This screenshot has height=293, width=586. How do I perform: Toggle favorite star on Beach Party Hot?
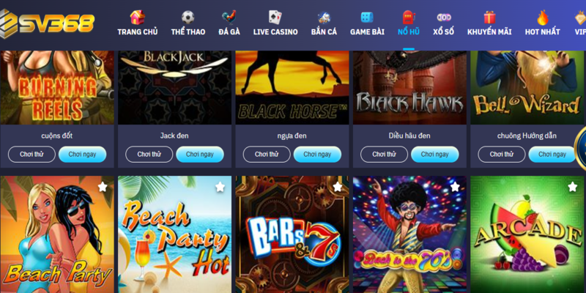(x=220, y=188)
